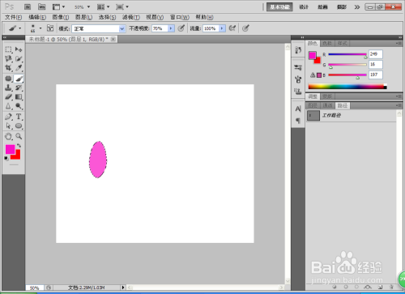Enable airbrush mode in options bar
This screenshot has height=294, width=405.
pyautogui.click(x=232, y=28)
